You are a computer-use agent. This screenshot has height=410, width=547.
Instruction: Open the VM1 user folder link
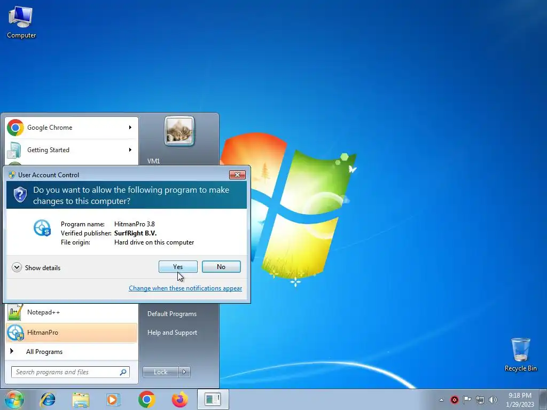[x=153, y=161]
